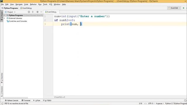Open the Navigate menu

coord(19,4)
